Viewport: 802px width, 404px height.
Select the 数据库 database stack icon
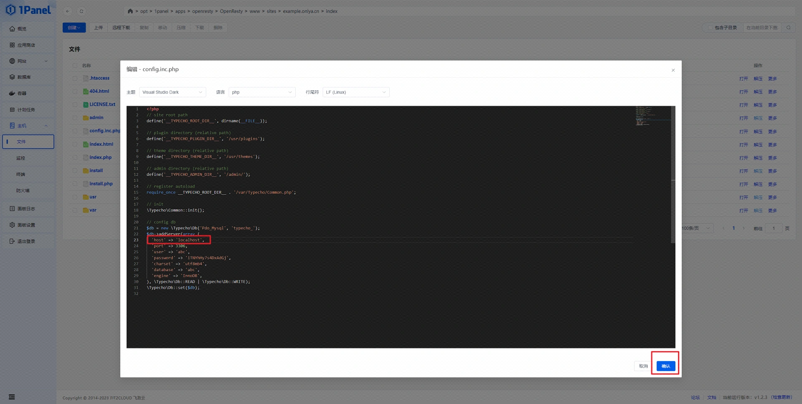tap(12, 77)
